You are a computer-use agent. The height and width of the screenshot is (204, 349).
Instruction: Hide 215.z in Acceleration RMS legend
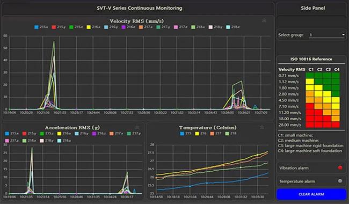(47, 134)
